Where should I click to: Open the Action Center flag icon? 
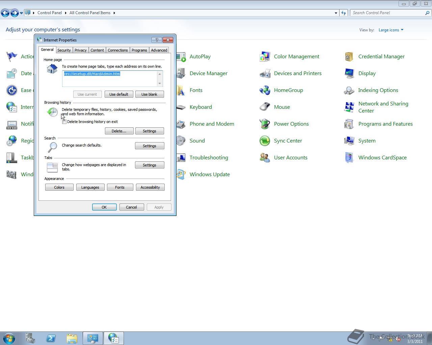click(x=12, y=57)
